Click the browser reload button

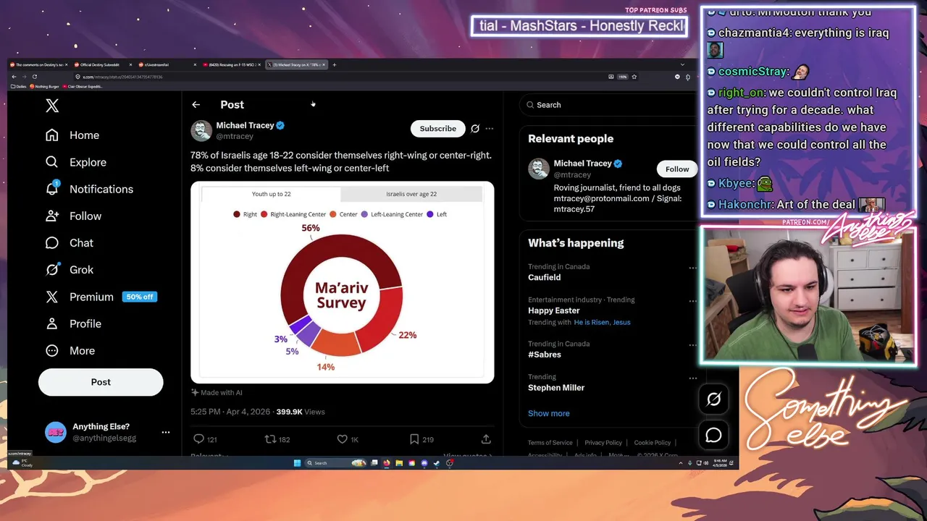click(34, 77)
